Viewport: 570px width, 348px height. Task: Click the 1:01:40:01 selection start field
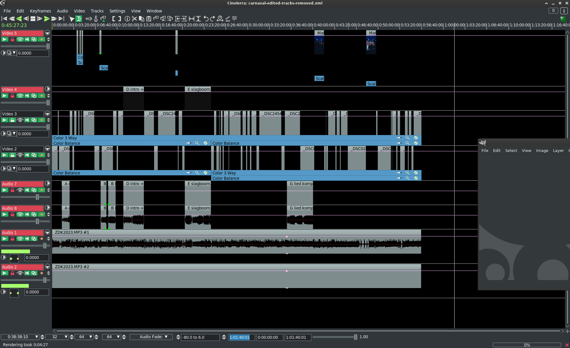[241, 337]
